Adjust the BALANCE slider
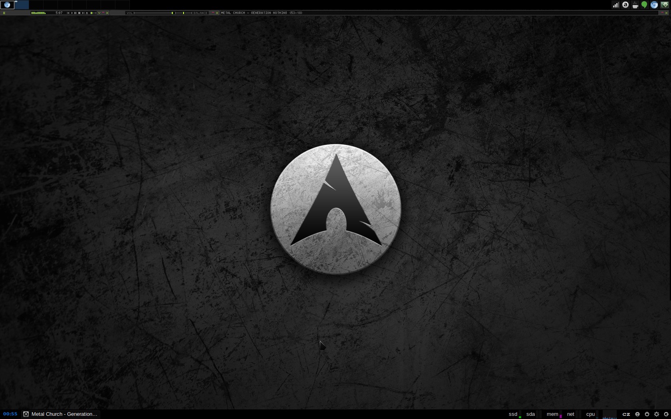 (183, 13)
